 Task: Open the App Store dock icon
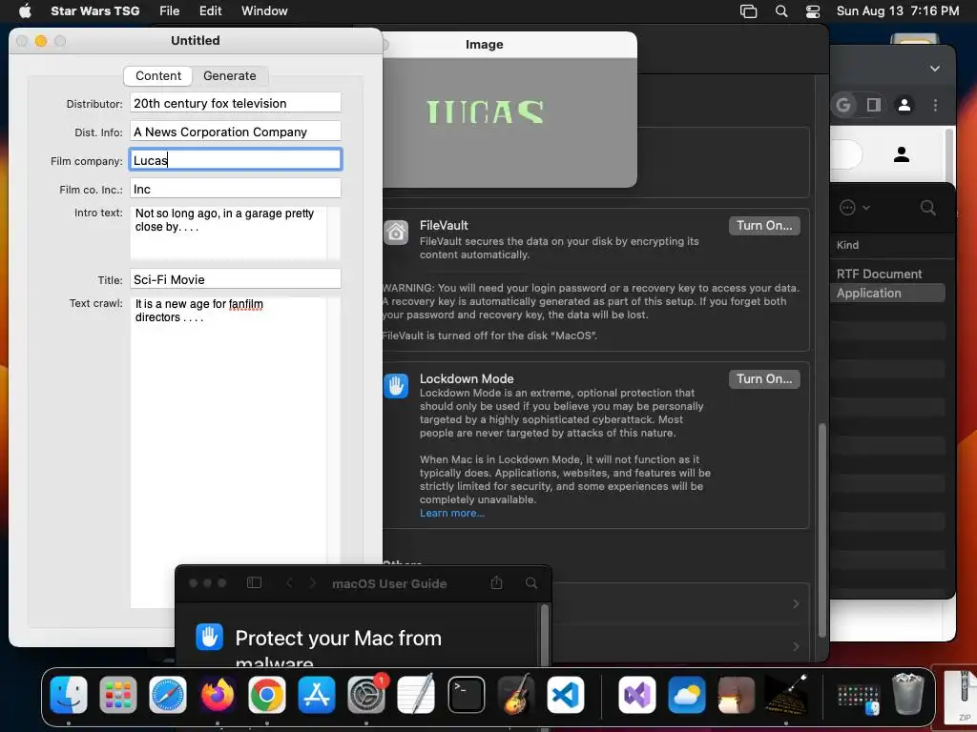(x=317, y=694)
